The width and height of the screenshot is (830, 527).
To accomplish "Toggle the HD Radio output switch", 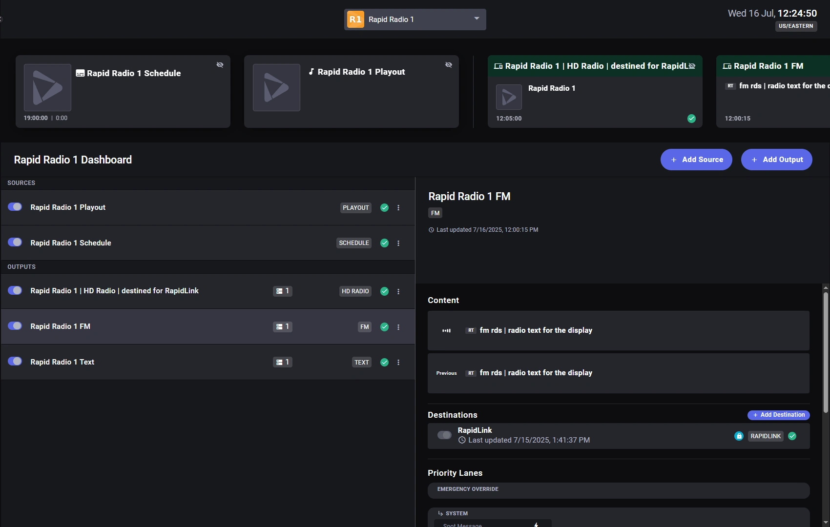I will coord(15,290).
